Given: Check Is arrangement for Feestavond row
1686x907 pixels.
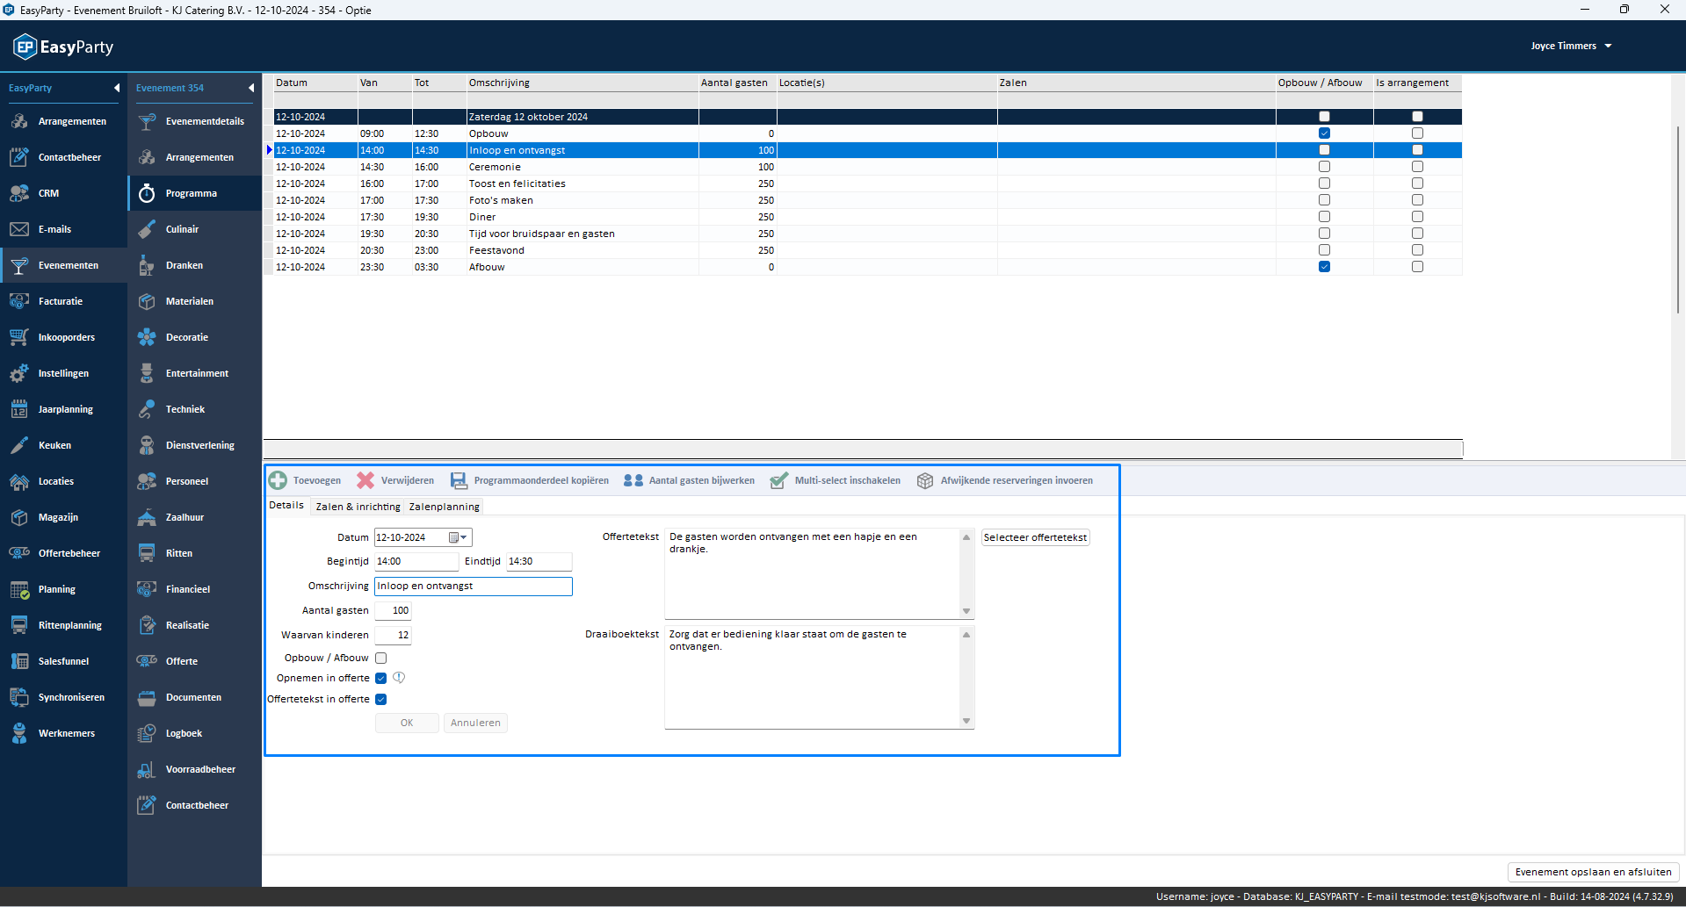Looking at the screenshot, I should (1417, 250).
